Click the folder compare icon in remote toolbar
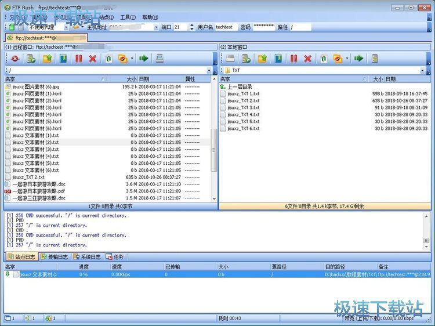Image resolution: width=435 pixels, height=326 pixels. click(x=122, y=59)
